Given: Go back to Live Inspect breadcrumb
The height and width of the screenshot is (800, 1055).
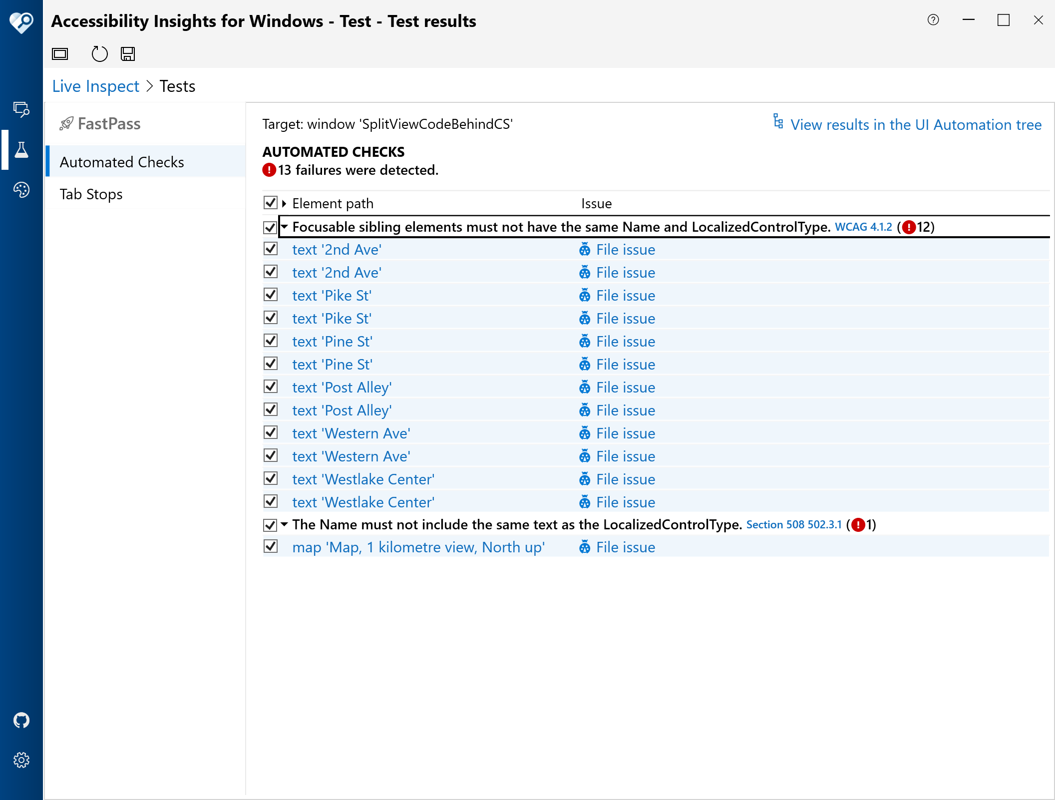Looking at the screenshot, I should (96, 86).
